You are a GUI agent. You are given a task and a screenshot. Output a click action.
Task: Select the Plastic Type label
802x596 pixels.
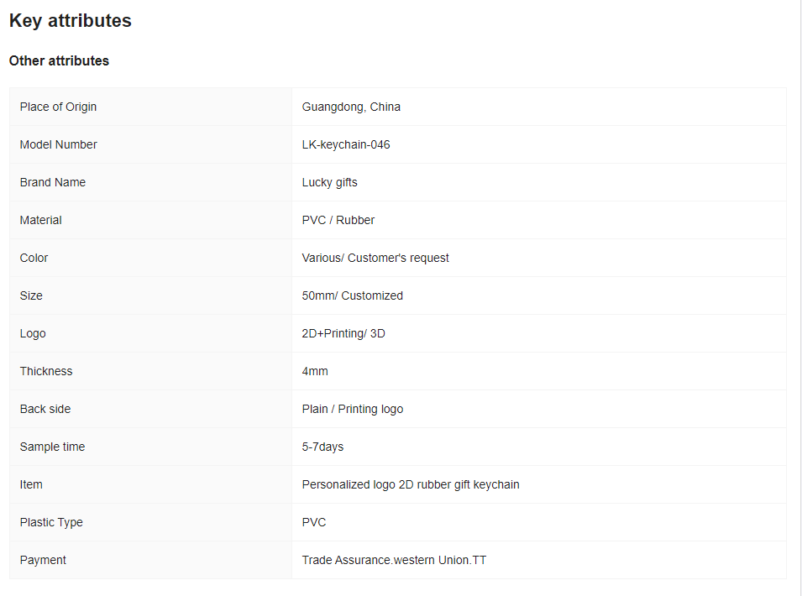51,522
